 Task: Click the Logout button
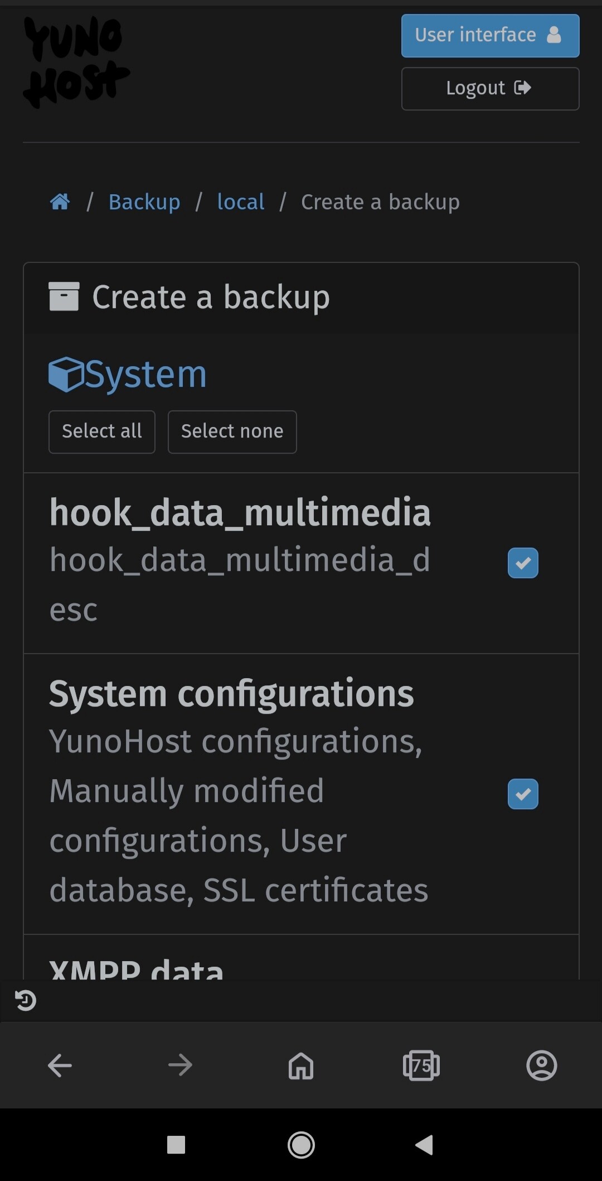[491, 89]
